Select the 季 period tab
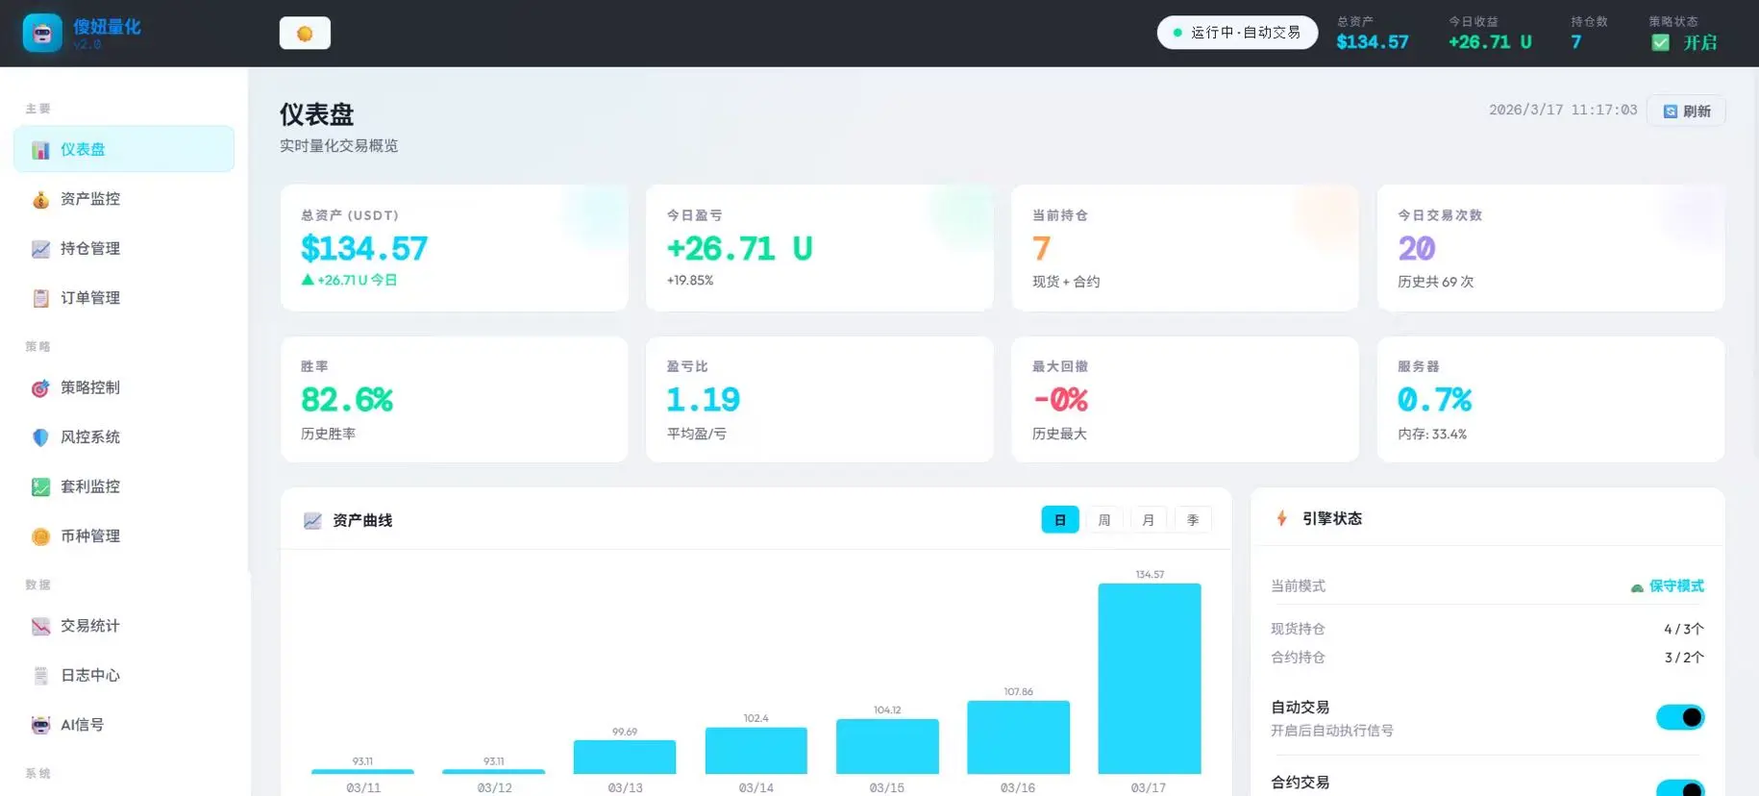This screenshot has height=796, width=1759. pos(1193,520)
